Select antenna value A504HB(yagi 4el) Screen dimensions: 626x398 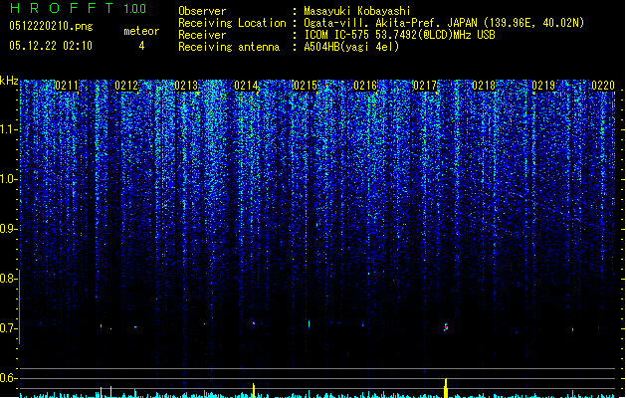[351, 47]
